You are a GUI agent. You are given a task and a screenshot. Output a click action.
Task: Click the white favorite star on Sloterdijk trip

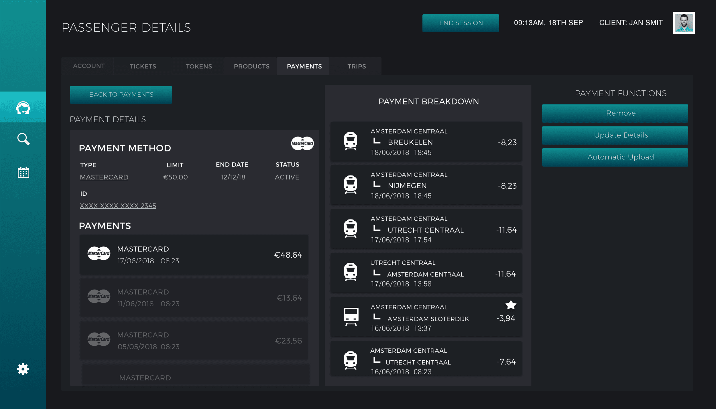click(511, 305)
